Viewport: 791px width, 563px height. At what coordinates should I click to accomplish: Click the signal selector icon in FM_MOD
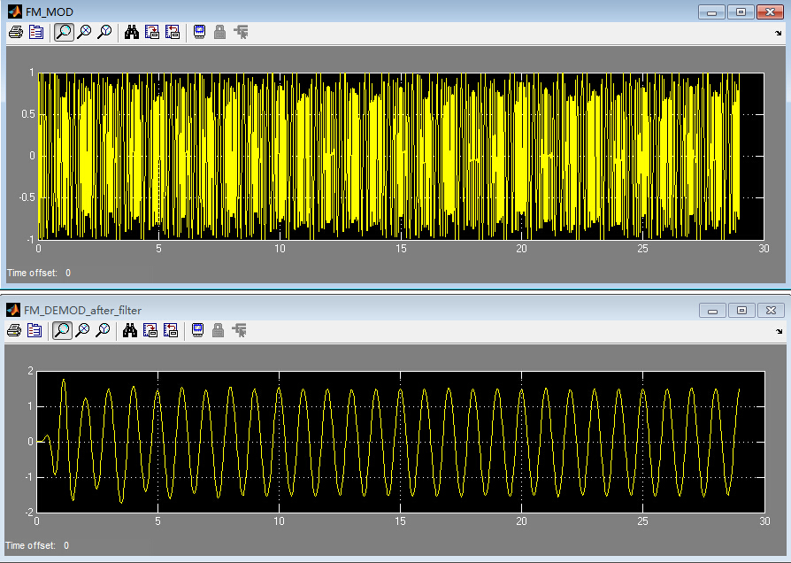pyautogui.click(x=241, y=33)
